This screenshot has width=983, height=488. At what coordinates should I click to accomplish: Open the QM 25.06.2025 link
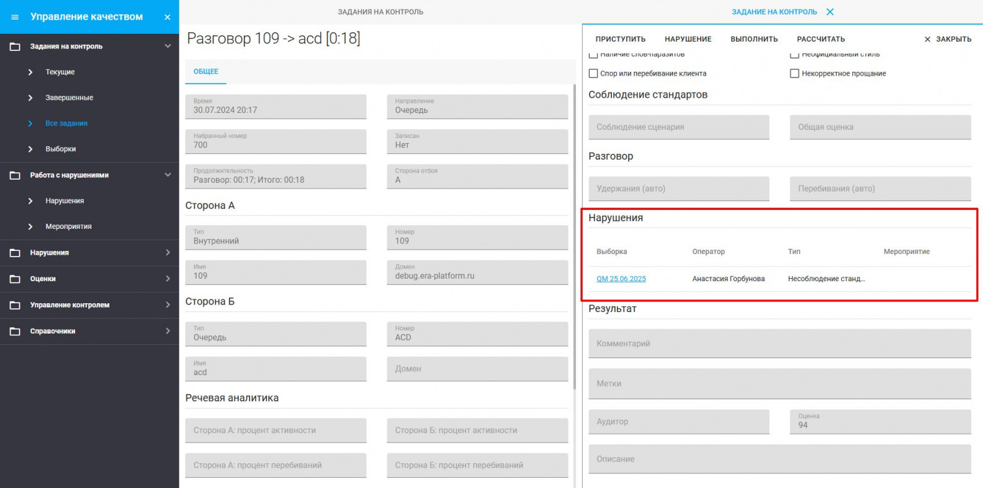coord(621,279)
